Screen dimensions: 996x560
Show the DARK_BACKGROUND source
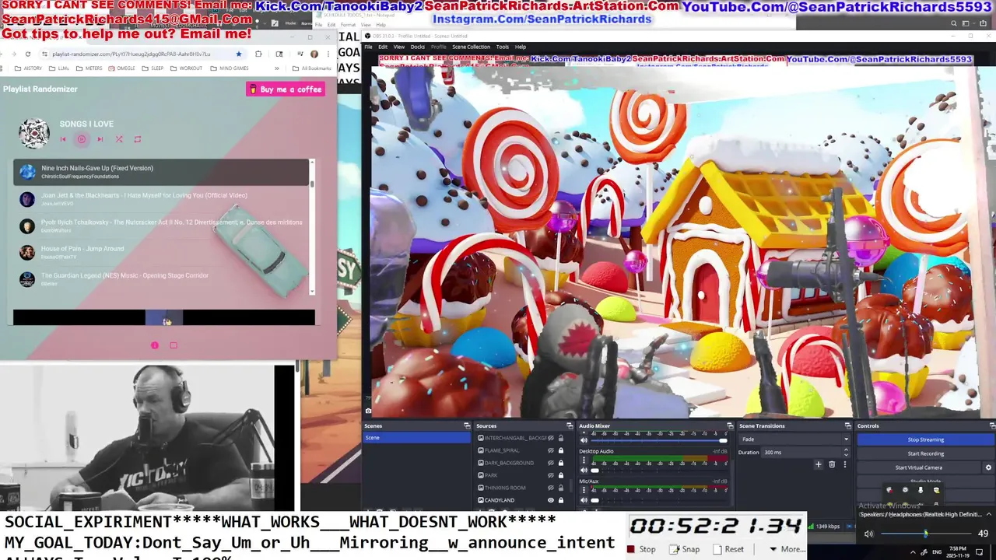551,463
